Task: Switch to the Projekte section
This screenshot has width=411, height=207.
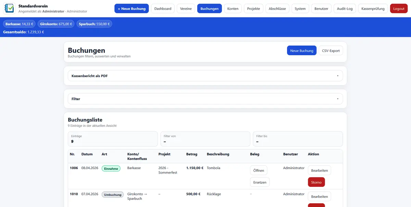Action: click(254, 9)
